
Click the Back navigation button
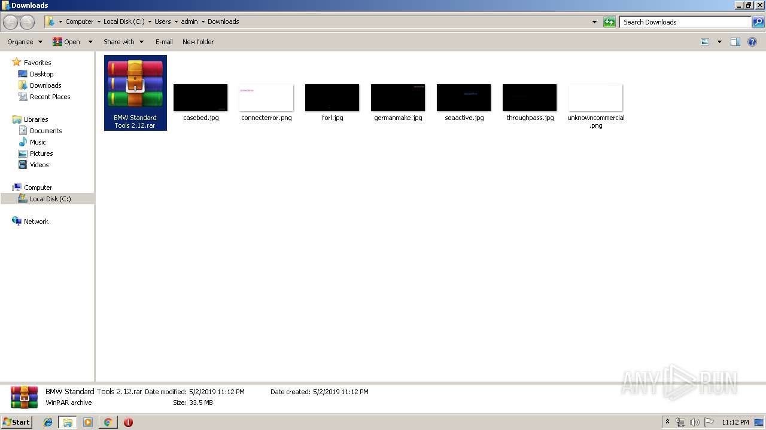pos(10,22)
